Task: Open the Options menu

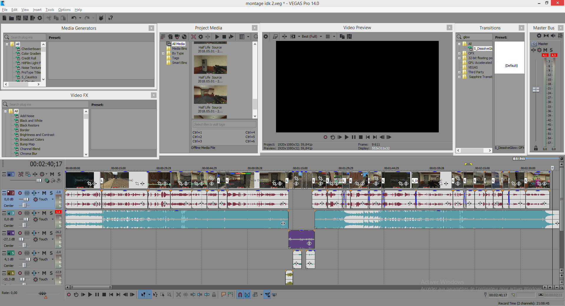Action: pos(64,10)
